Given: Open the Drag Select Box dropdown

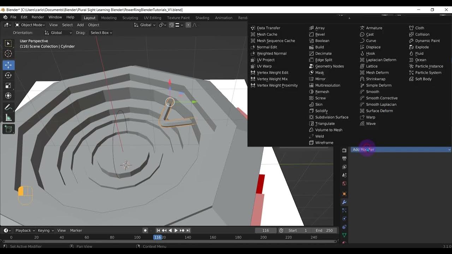Looking at the screenshot, I should tap(101, 33).
